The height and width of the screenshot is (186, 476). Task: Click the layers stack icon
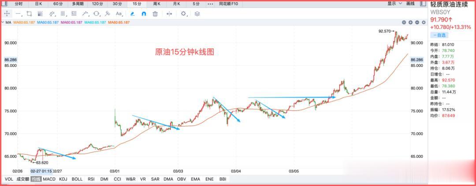[197, 14]
